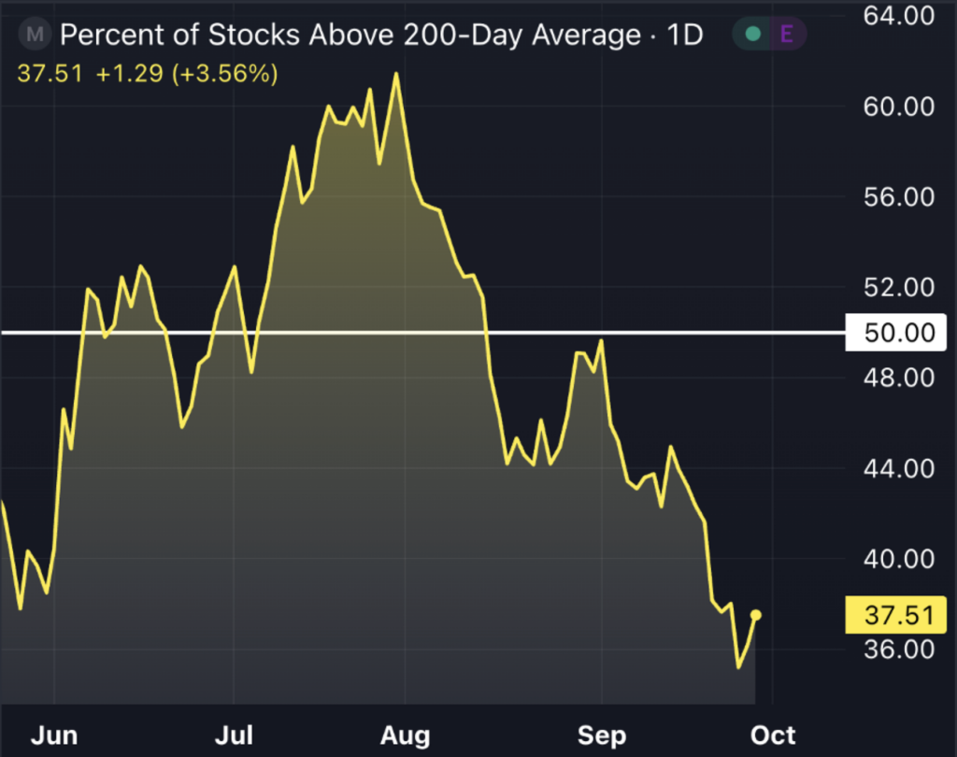The image size is (957, 757).
Task: Click the gray M symbol logo icon
Action: 35,35
